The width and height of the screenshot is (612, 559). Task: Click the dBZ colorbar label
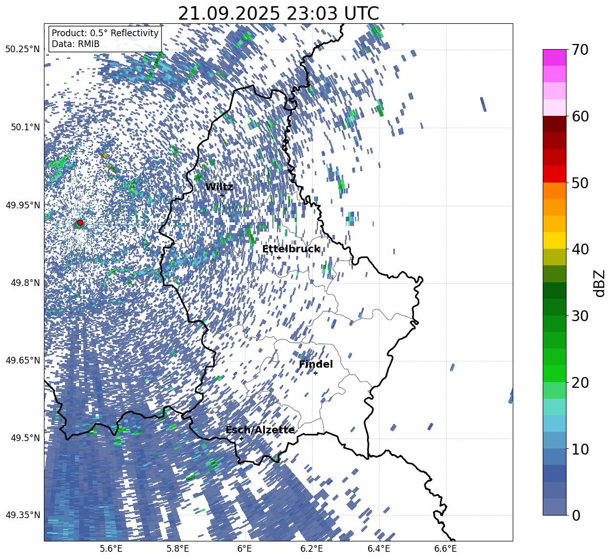coord(600,283)
